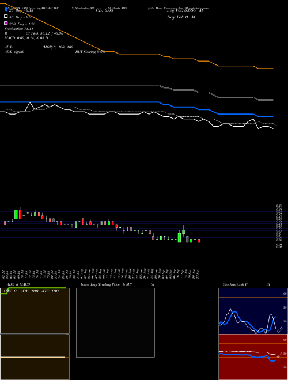The width and height of the screenshot is (288, 380).
Task: Click the white 50 Day legend swatch
Action: click(x=6, y=17)
